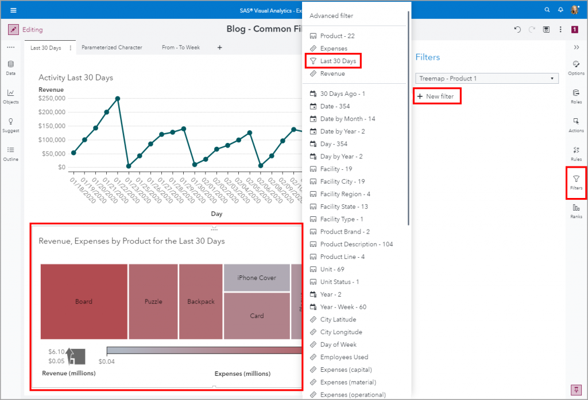Open the Filters panel icon
This screenshot has height=400, width=588.
click(576, 182)
